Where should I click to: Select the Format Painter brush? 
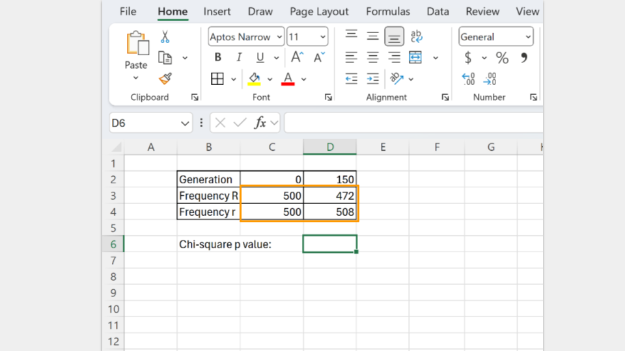[x=165, y=79]
